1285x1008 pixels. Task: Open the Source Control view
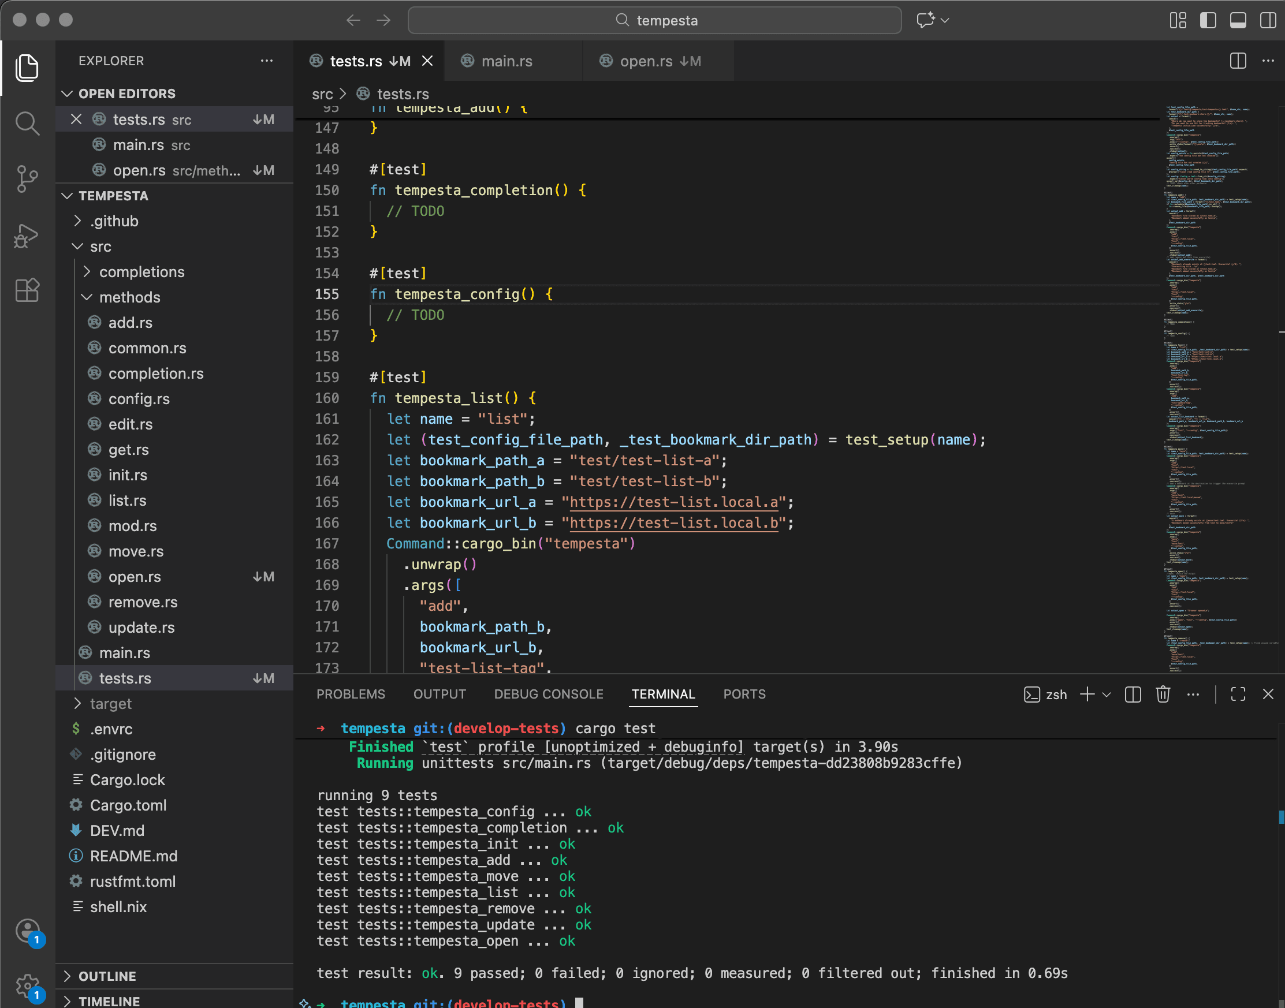point(27,179)
